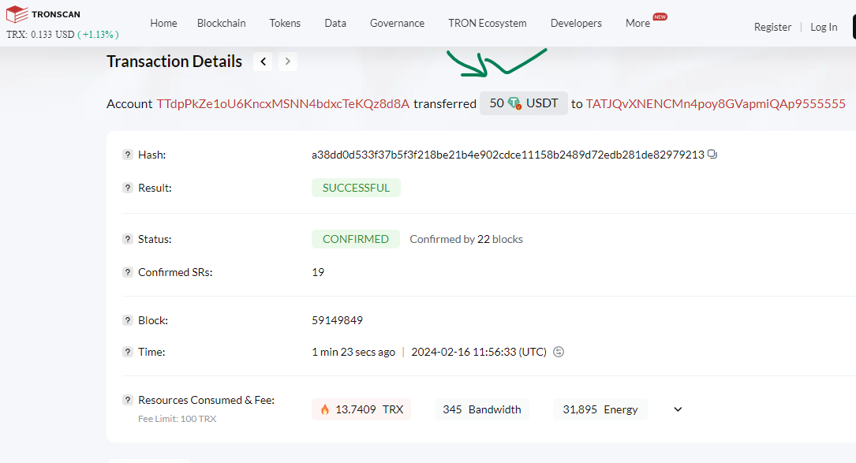
Task: Open the Blockchain menu
Action: [221, 23]
